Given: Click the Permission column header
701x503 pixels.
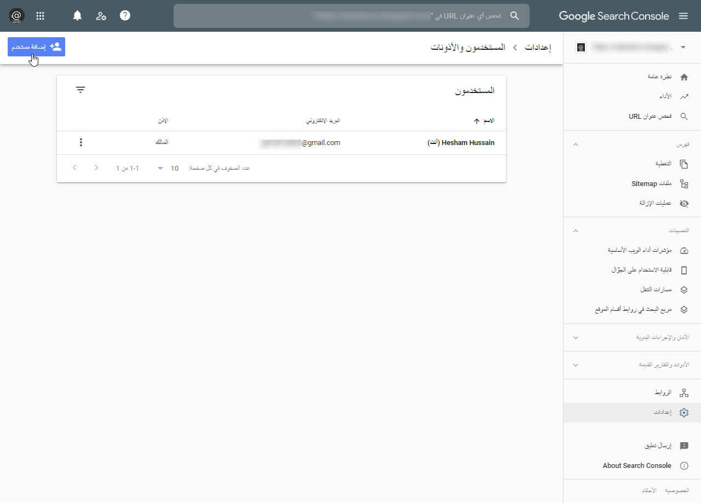Looking at the screenshot, I should pos(163,120).
